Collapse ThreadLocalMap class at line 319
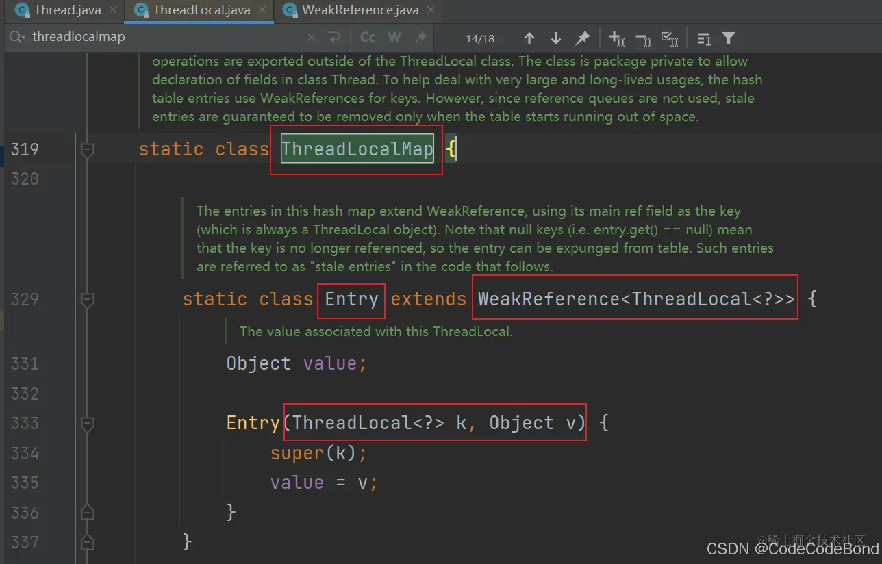This screenshot has height=564, width=882. (87, 149)
